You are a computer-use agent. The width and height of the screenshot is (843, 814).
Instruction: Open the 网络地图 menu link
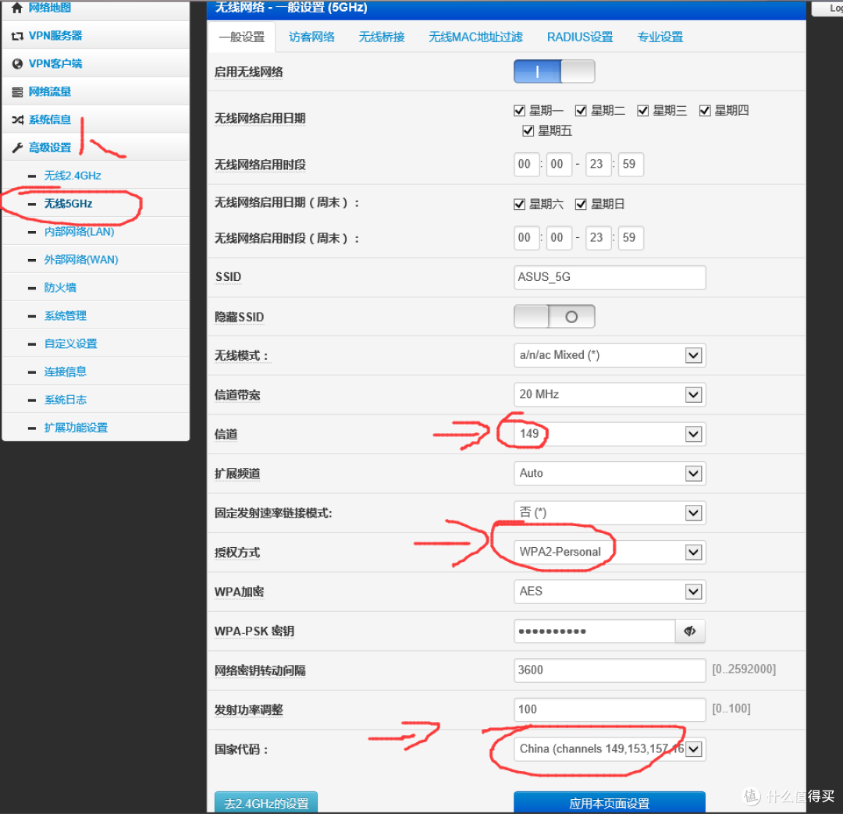coord(49,8)
